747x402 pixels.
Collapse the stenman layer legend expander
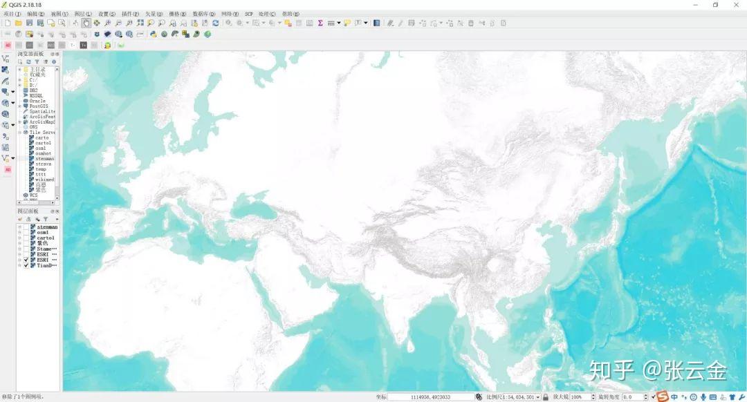pyautogui.click(x=19, y=227)
